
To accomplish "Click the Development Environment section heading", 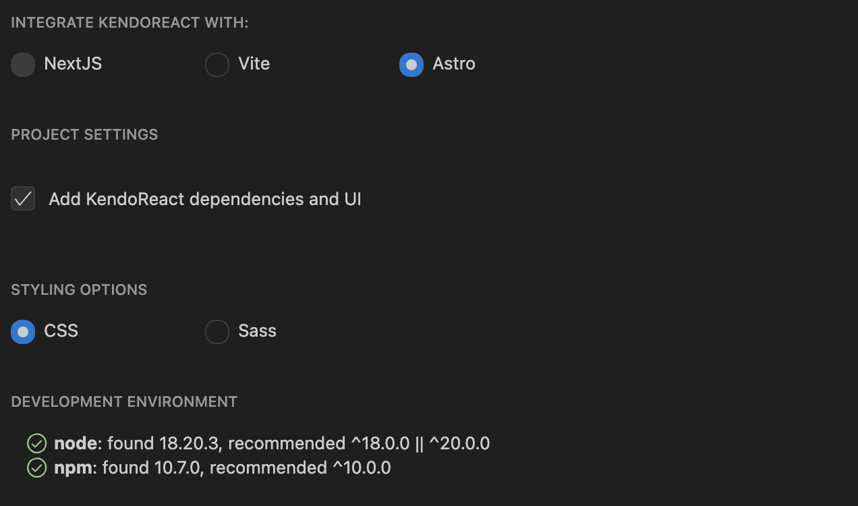I will pos(124,401).
